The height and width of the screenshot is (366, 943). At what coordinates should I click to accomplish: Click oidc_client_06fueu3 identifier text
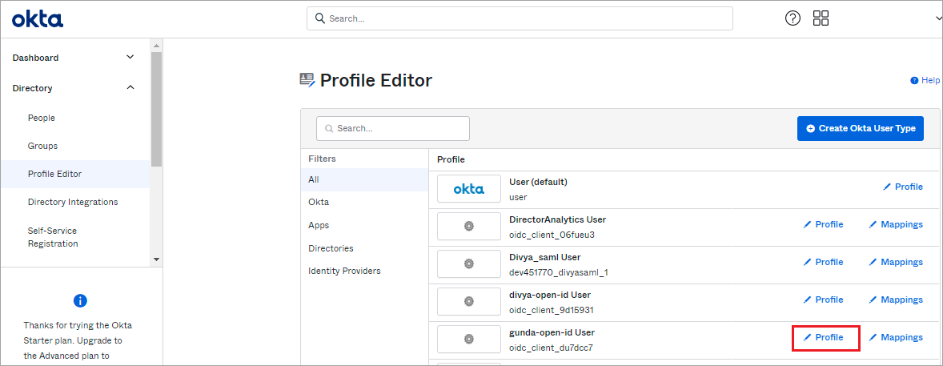552,235
